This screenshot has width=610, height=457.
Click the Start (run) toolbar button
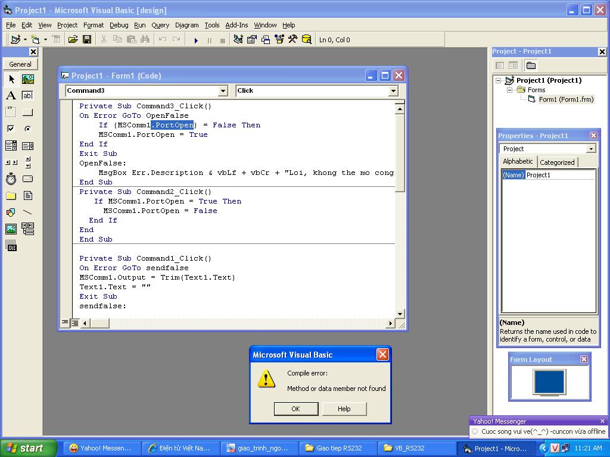click(x=196, y=40)
